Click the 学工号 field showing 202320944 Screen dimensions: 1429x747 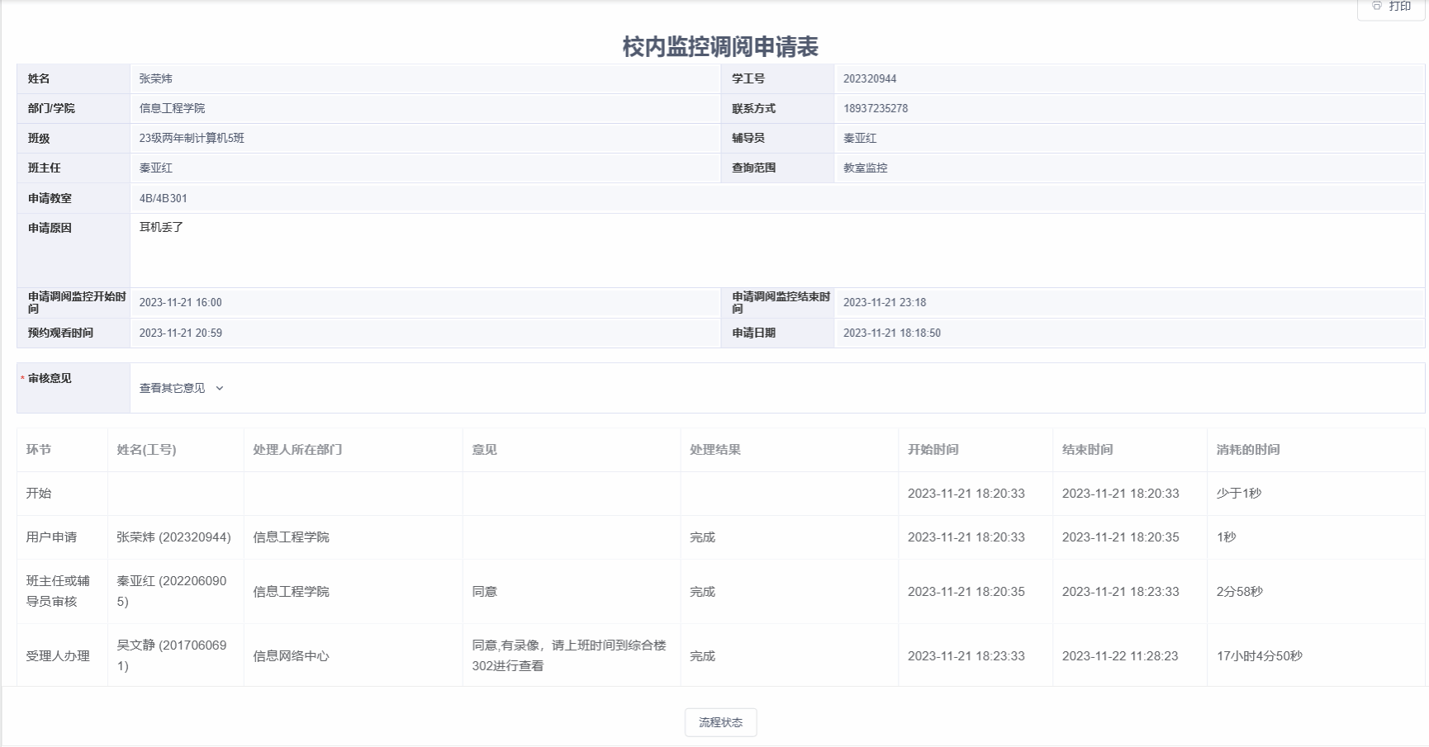coord(1128,79)
